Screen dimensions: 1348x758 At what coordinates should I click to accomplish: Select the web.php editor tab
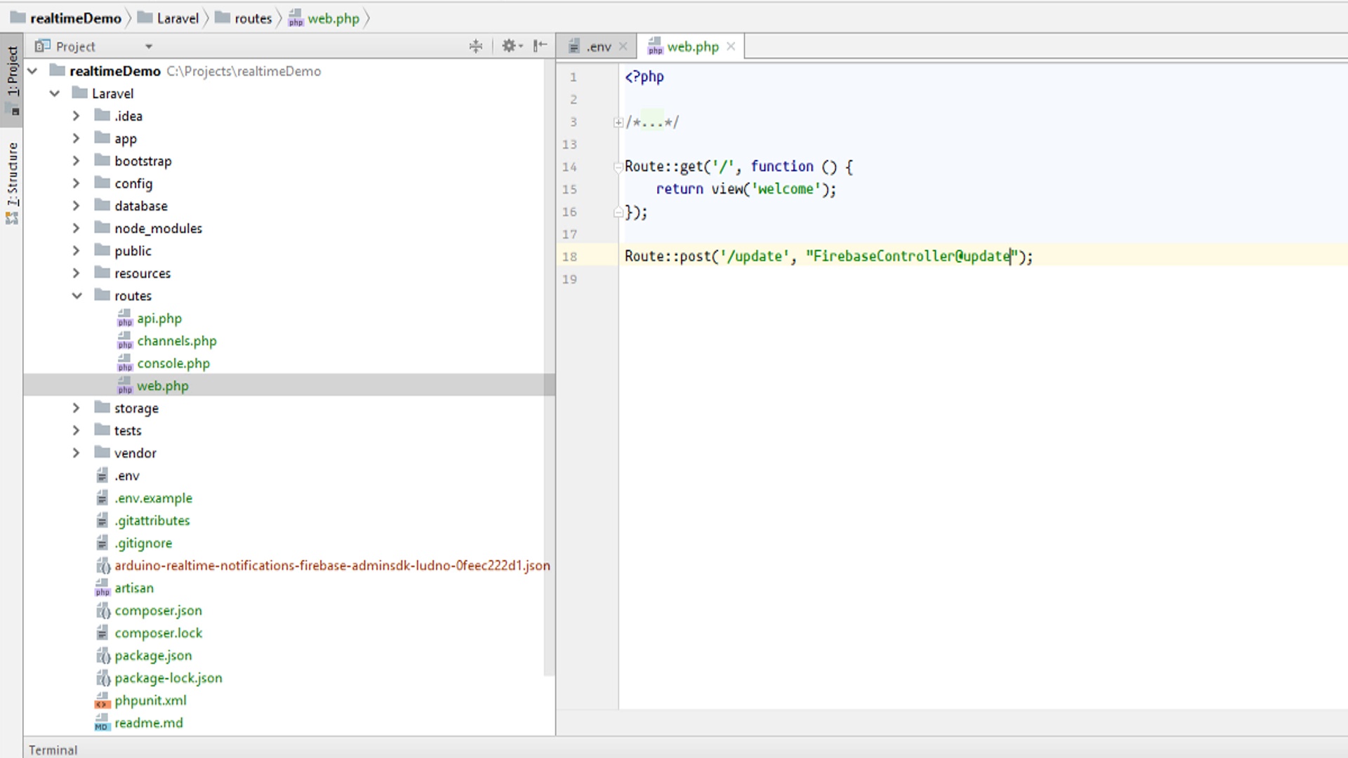[x=692, y=47]
